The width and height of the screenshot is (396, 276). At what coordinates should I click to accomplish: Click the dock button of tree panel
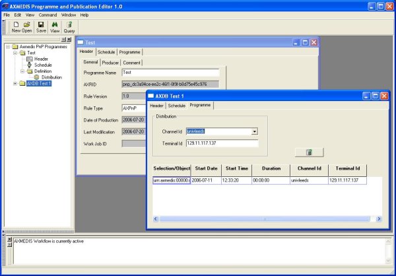pyautogui.click(x=63, y=39)
